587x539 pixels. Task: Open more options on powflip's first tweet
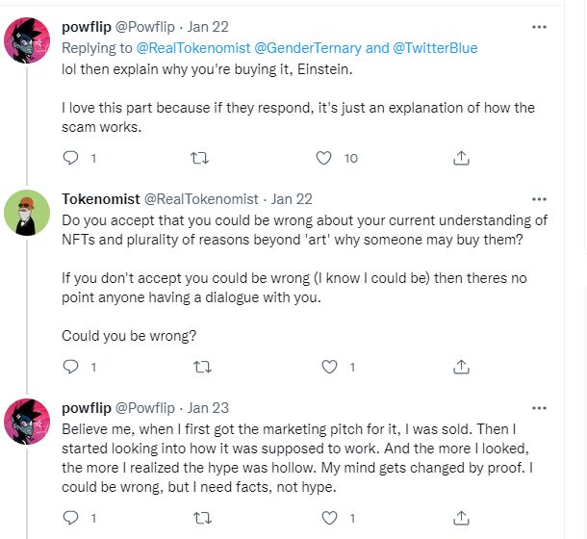(538, 29)
